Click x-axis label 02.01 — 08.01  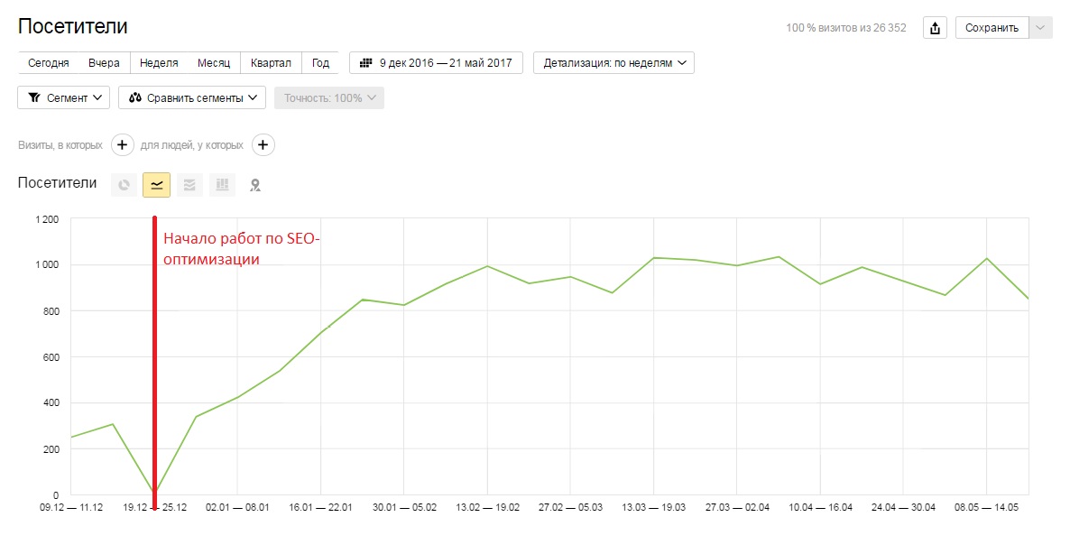tap(236, 508)
